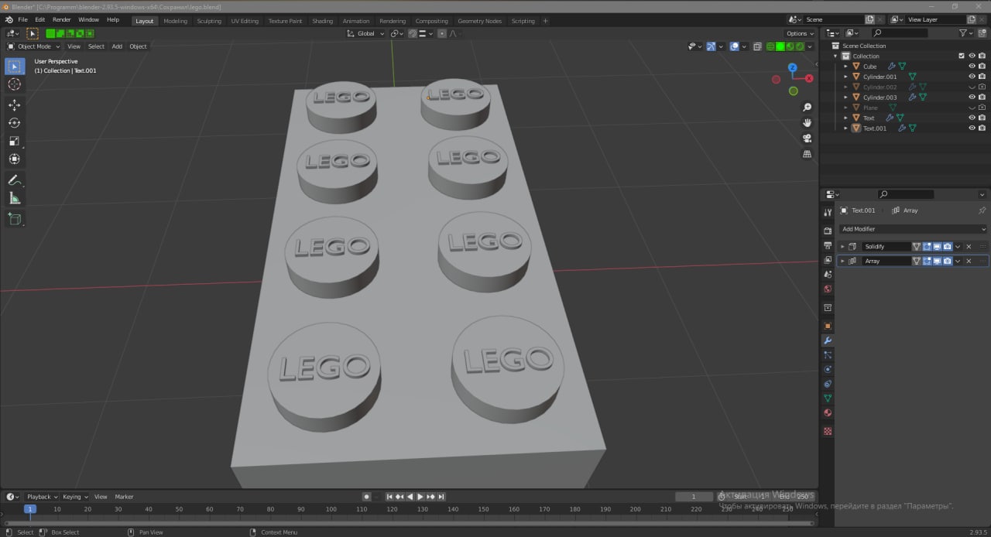Collapse the Collection in outliner
This screenshot has height=537, width=991.
click(835, 56)
